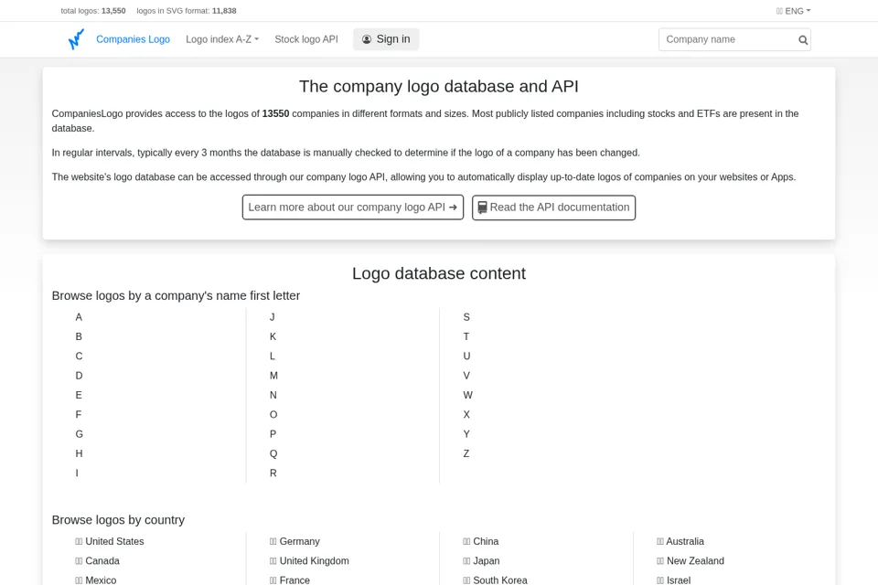Browse logos starting with letter P
Image resolution: width=878 pixels, height=585 pixels.
[273, 434]
